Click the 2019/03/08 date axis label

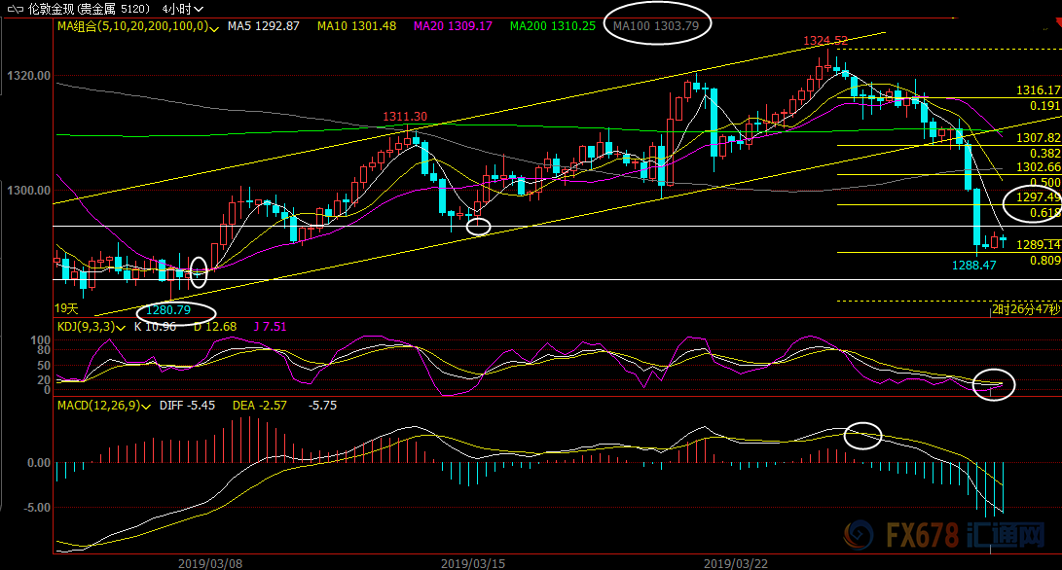click(210, 563)
